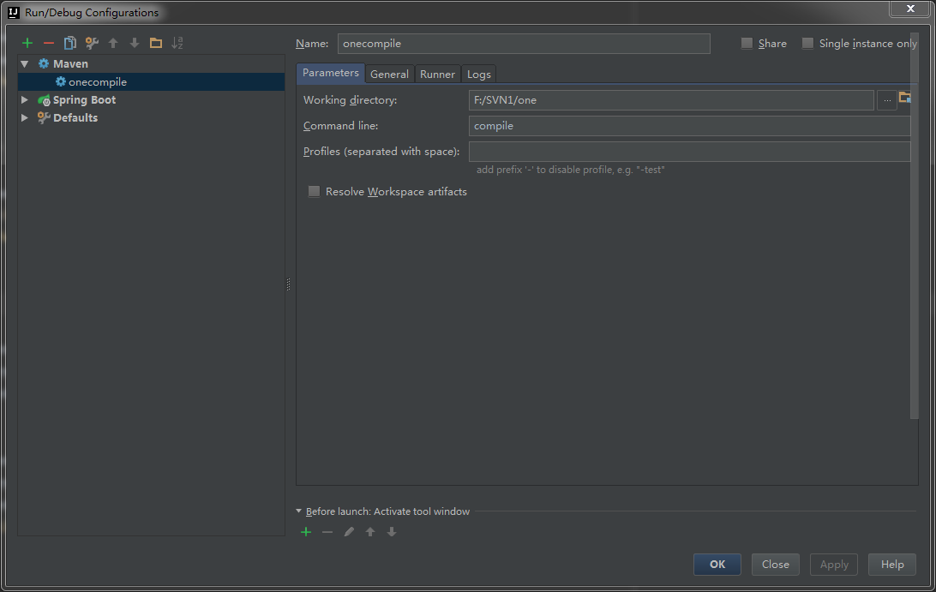Toggle the Single instance only checkbox
This screenshot has height=592, width=936.
pyautogui.click(x=807, y=44)
